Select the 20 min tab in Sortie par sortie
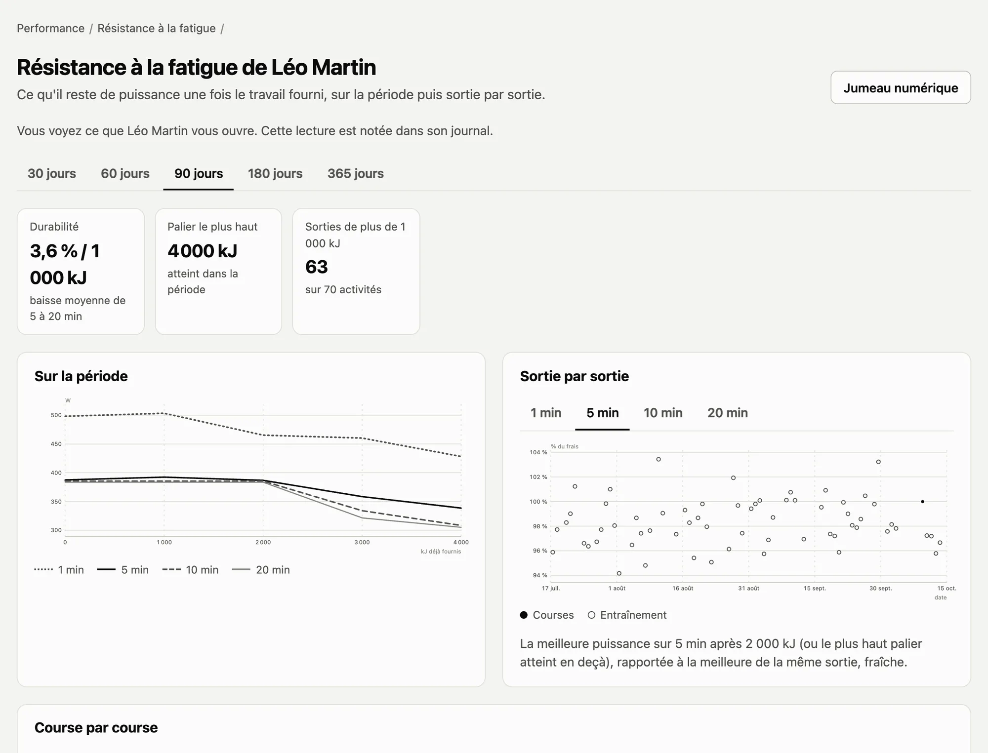 727,413
